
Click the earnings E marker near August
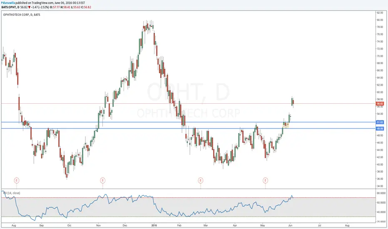(x=17, y=180)
